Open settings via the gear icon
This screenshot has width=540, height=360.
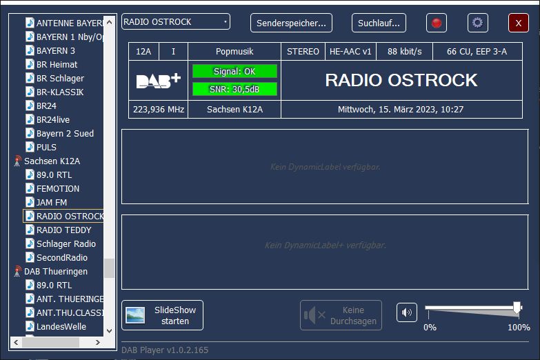[477, 23]
